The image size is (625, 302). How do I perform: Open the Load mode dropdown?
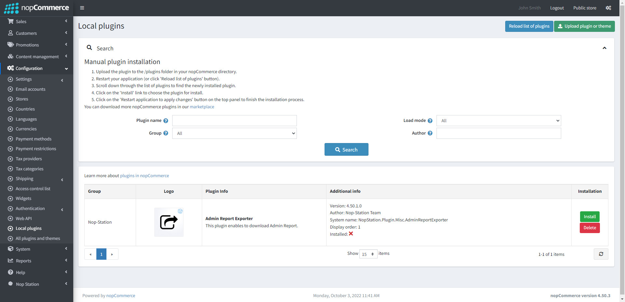coord(499,121)
